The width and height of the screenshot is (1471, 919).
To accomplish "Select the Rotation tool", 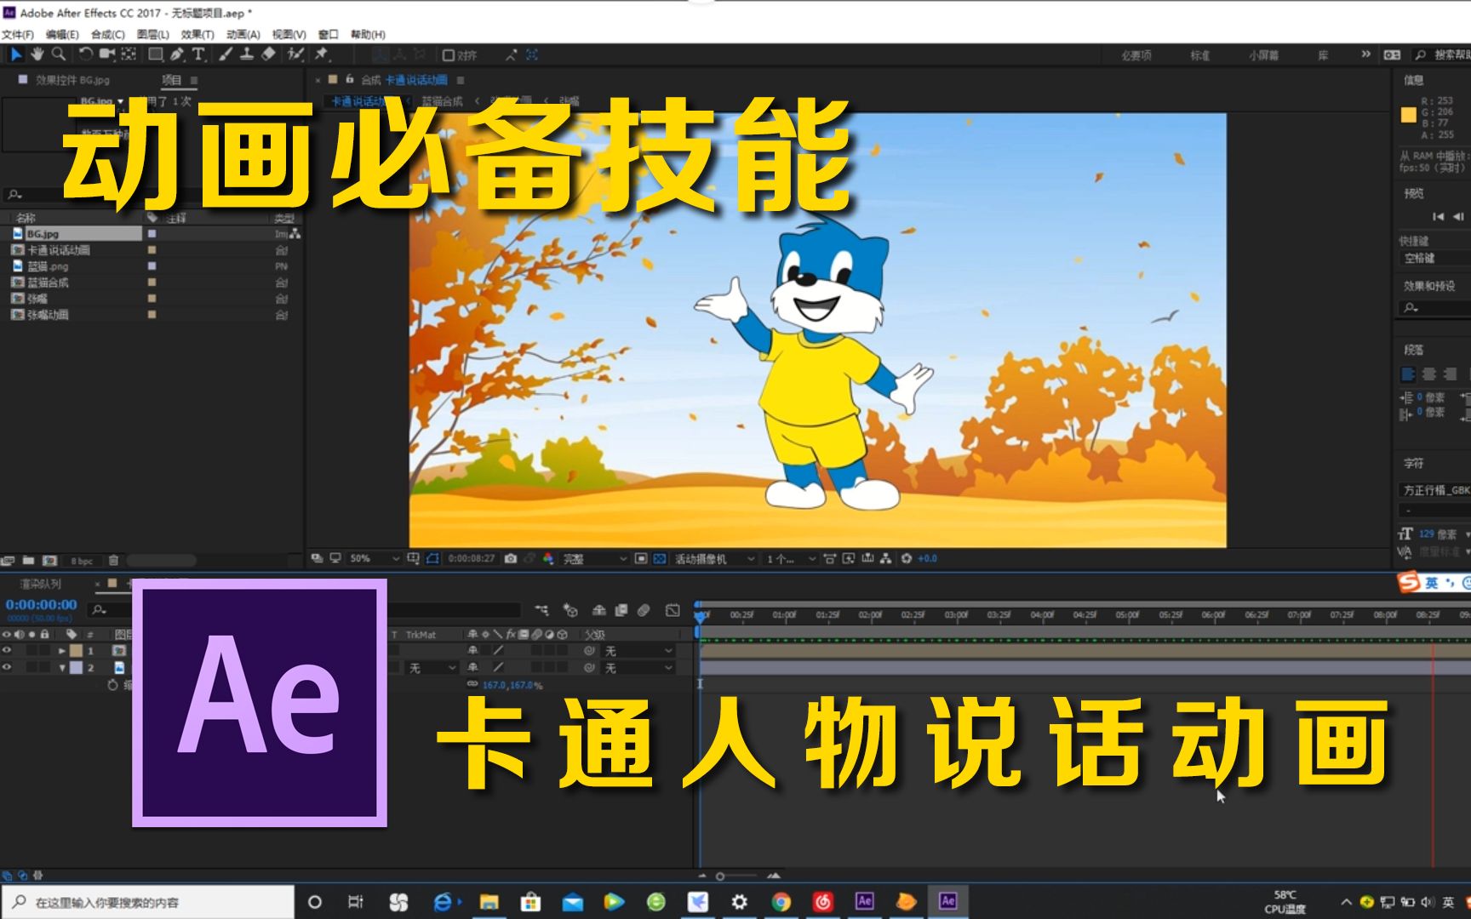I will pyautogui.click(x=86, y=54).
